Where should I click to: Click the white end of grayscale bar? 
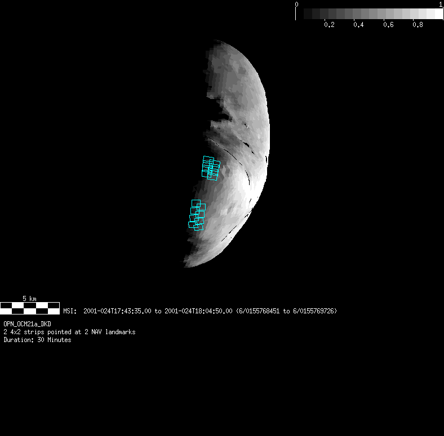436,14
